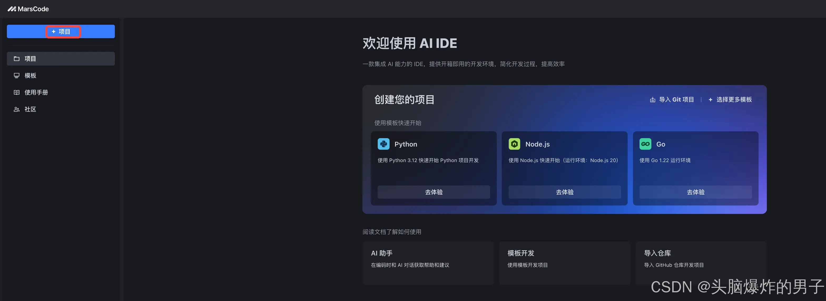Select the Python template icon
The image size is (826, 301).
[384, 144]
